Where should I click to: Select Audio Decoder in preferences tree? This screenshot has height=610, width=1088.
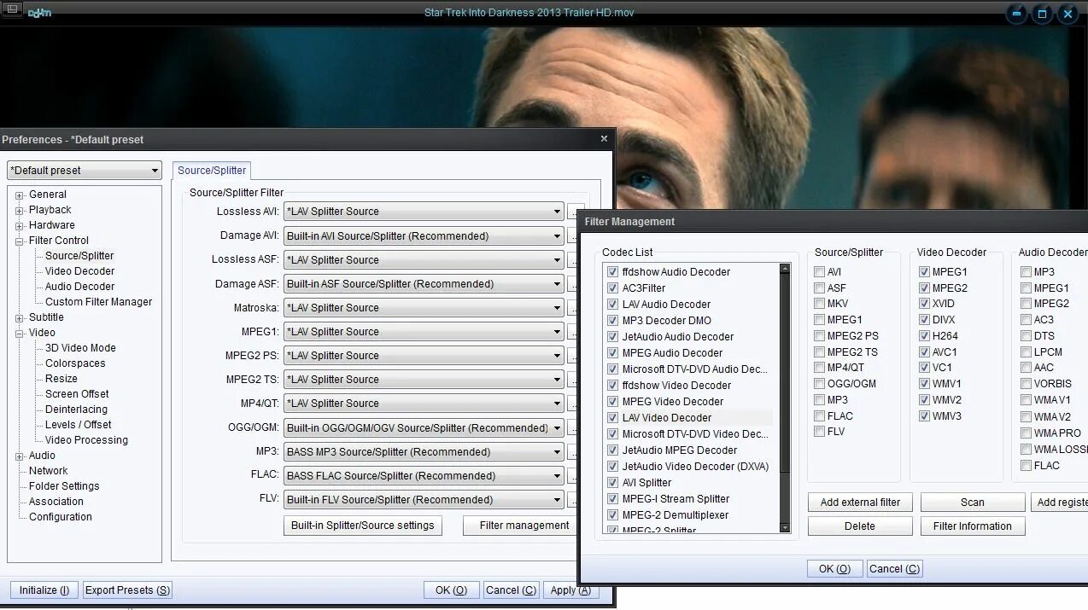point(79,287)
